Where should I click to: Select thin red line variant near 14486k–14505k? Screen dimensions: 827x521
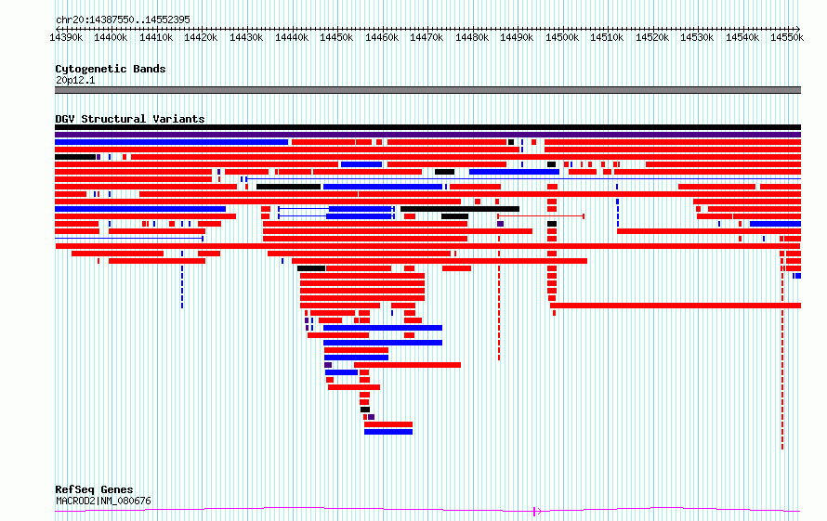[x=541, y=216]
